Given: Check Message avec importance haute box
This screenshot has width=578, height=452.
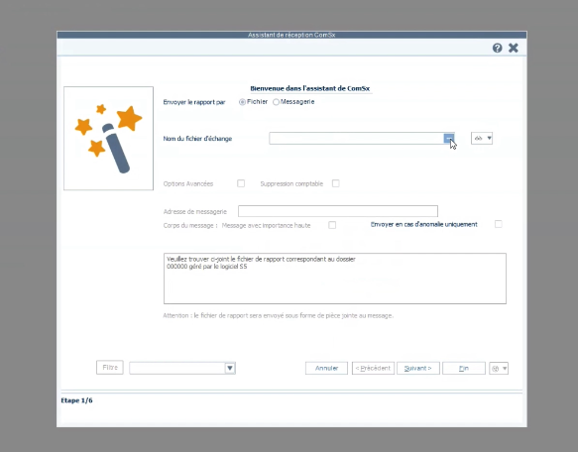Looking at the screenshot, I should [332, 225].
